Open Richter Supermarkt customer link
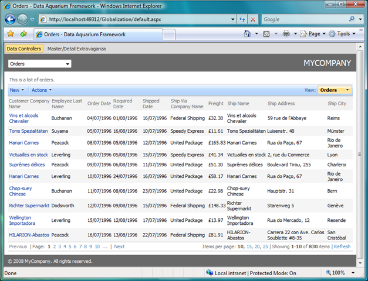Viewport: 368px width, 281px height. [x=29, y=205]
